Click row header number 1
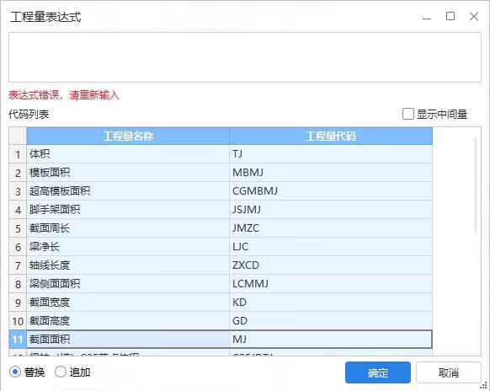 18,154
